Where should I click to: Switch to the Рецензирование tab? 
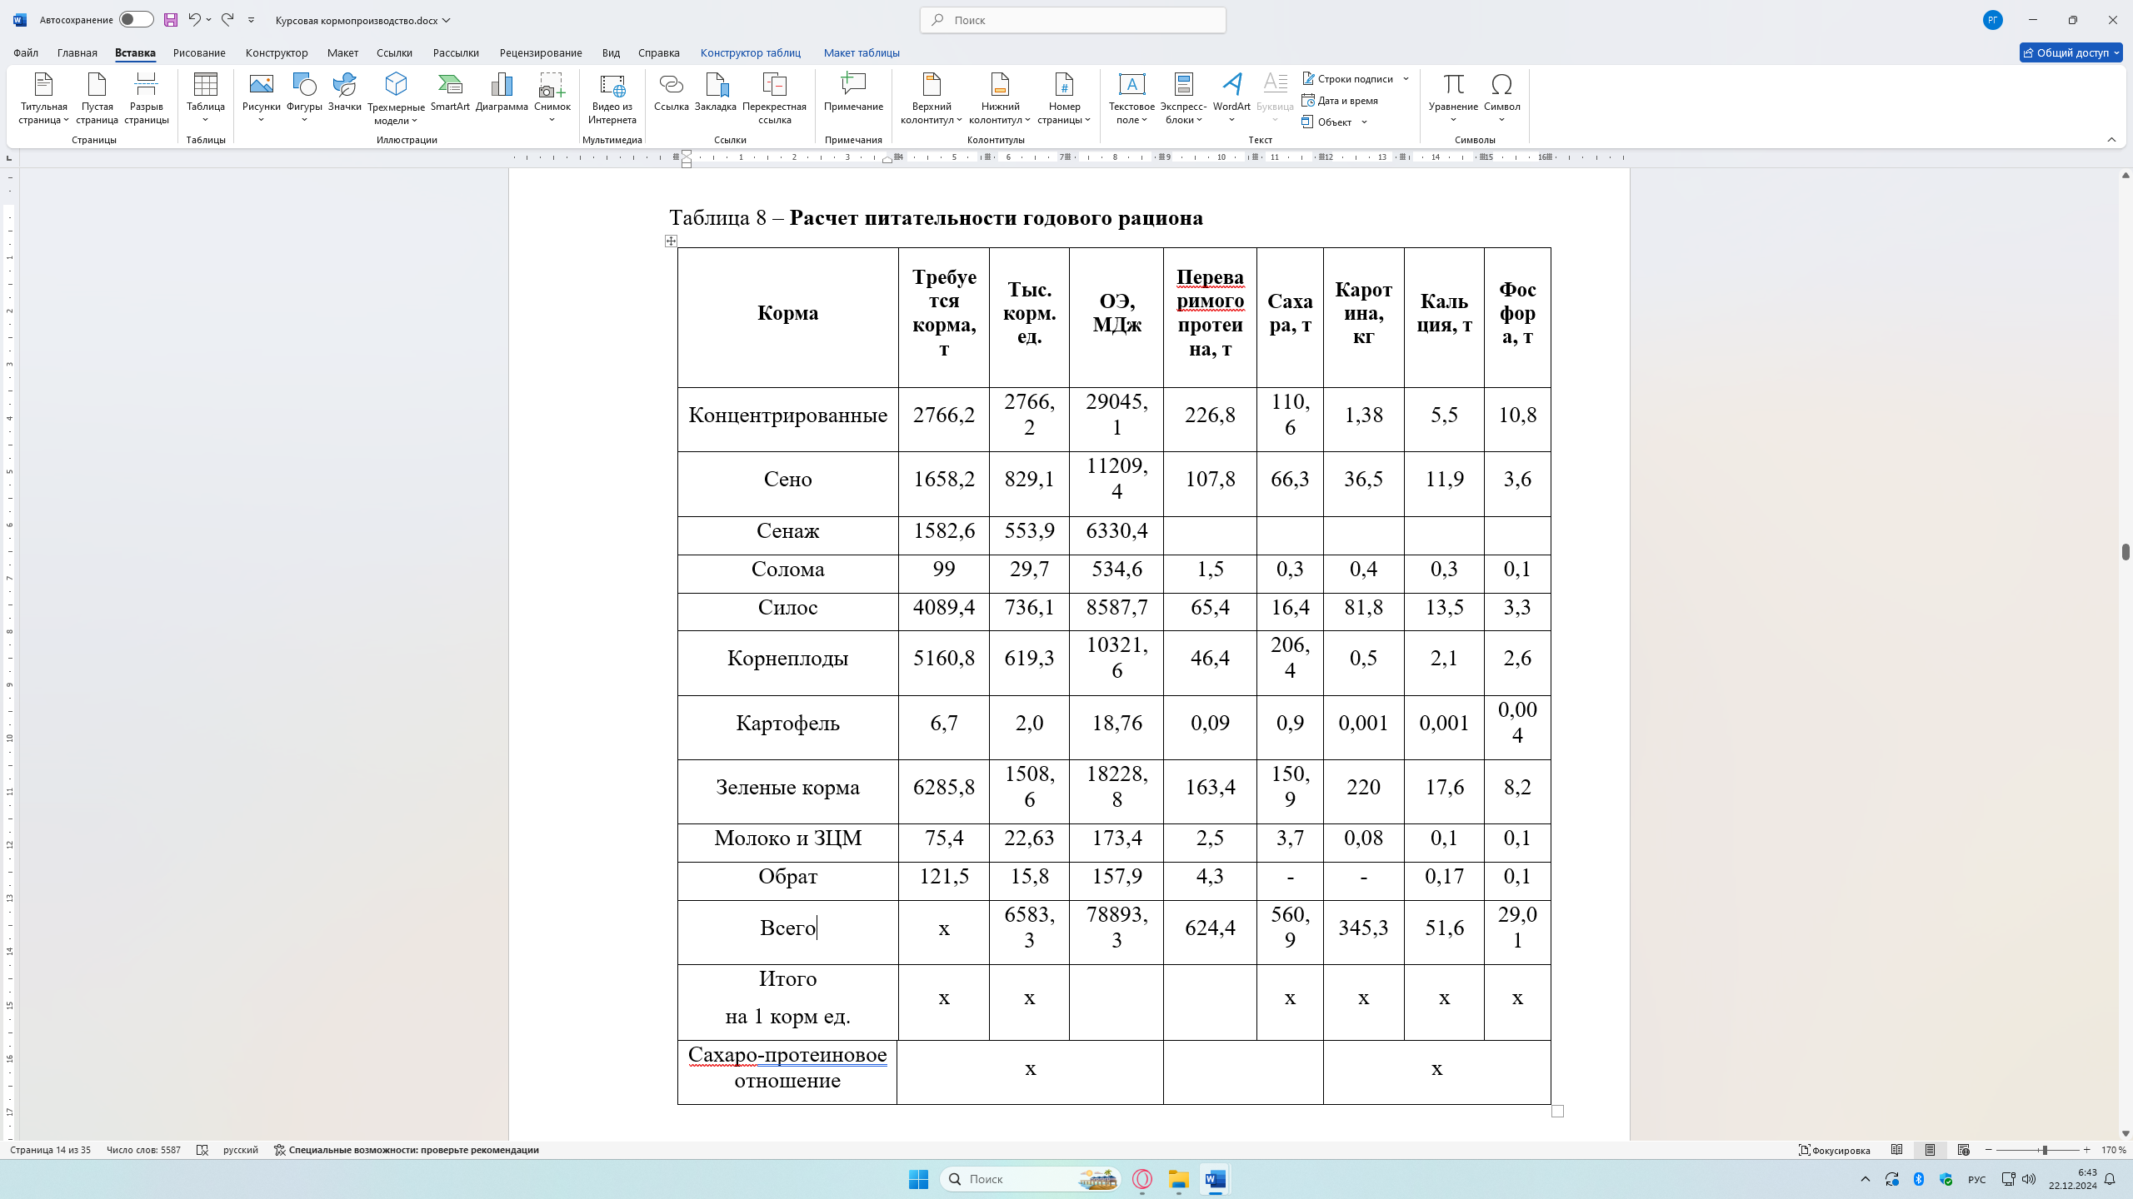tap(541, 52)
